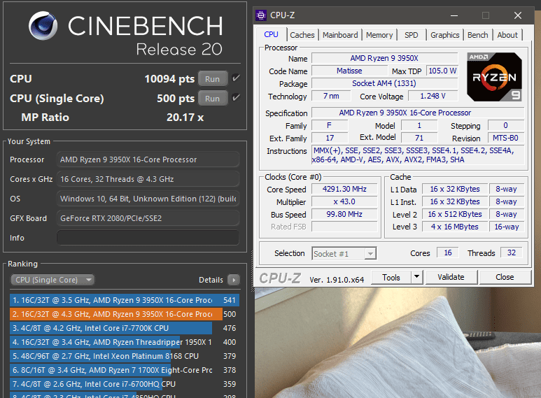This screenshot has height=398, width=541.
Task: Open the Memory tab
Action: tap(379, 35)
